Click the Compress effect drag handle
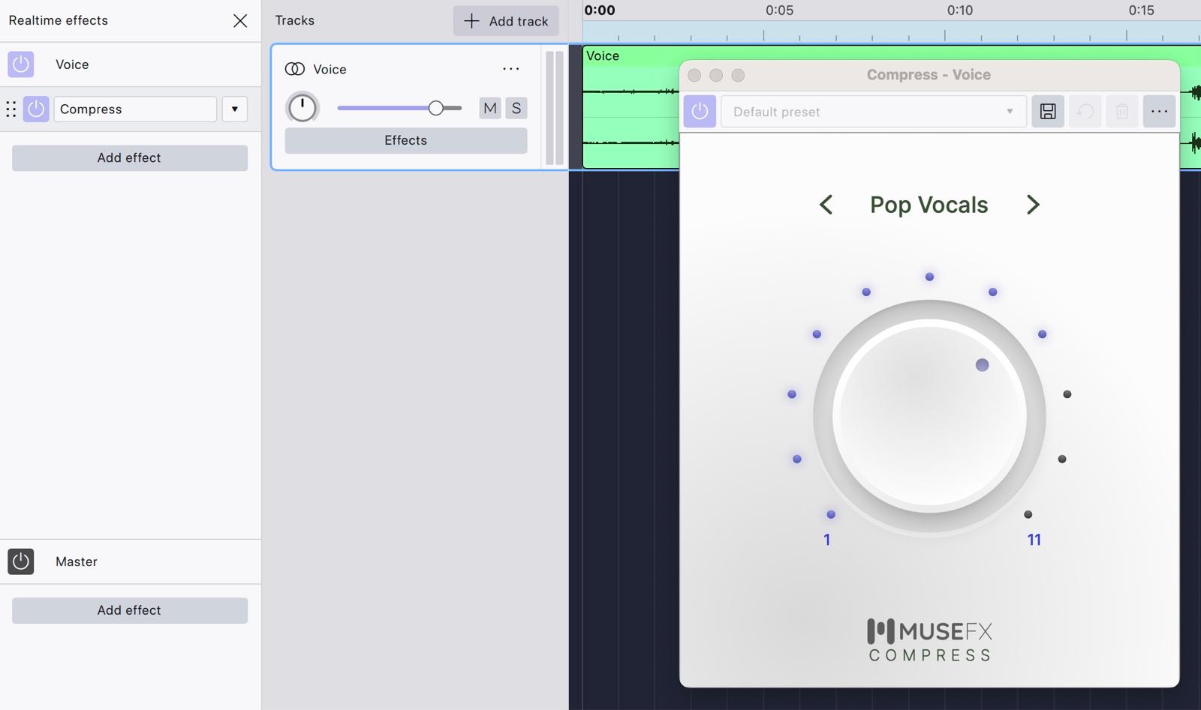 [11, 109]
